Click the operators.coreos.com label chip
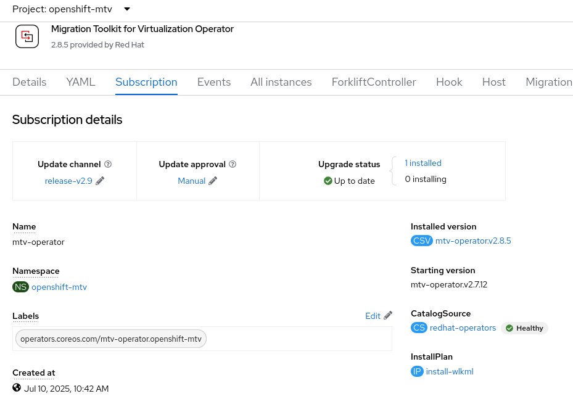 [111, 339]
